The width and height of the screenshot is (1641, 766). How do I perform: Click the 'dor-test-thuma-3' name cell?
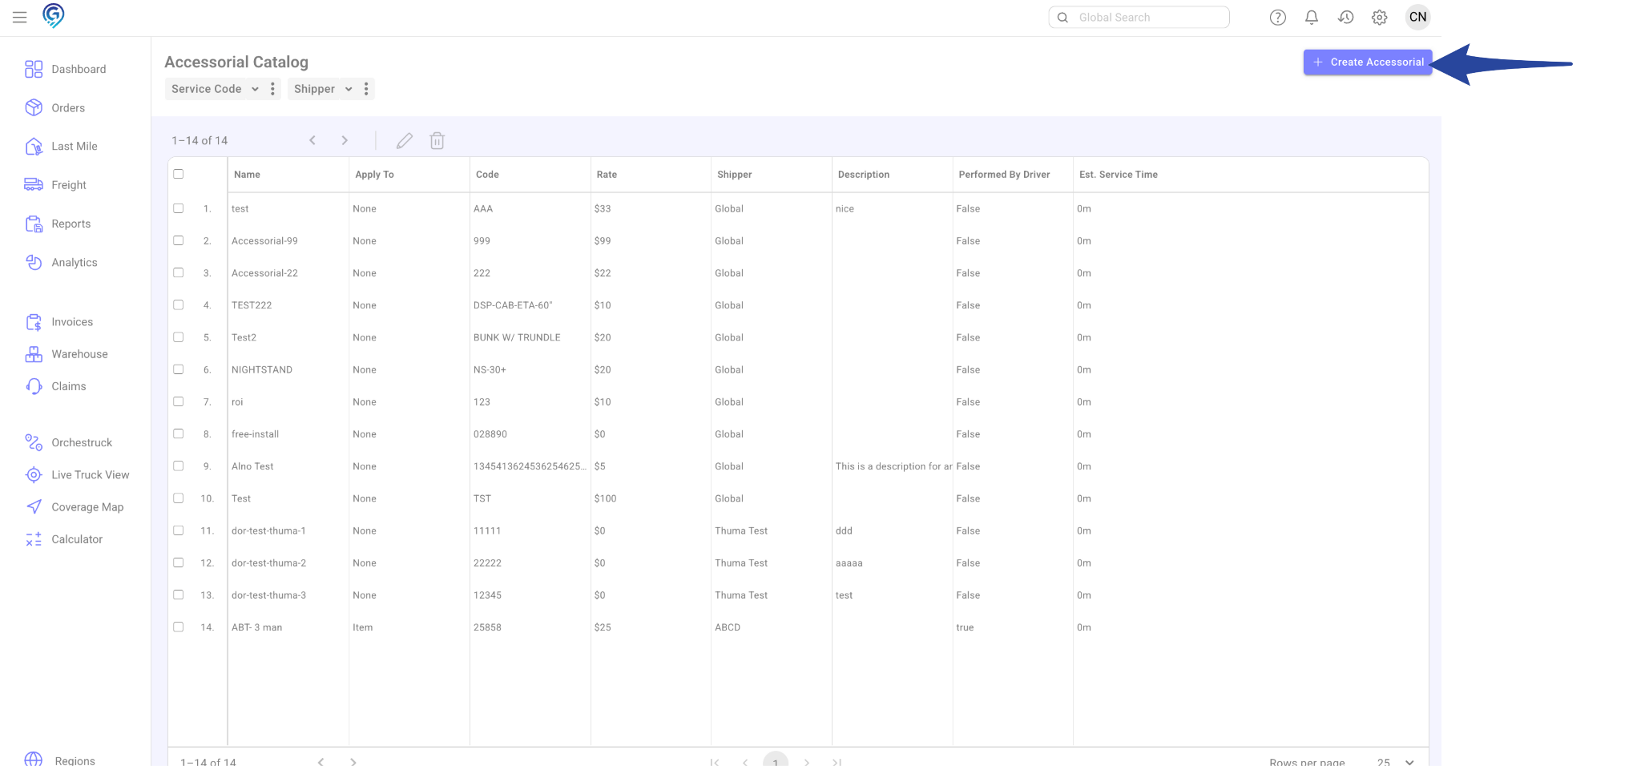[268, 595]
